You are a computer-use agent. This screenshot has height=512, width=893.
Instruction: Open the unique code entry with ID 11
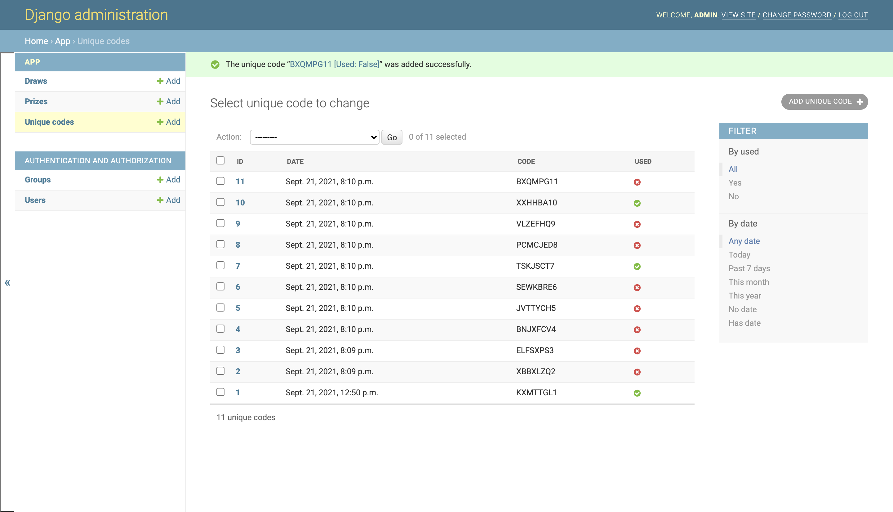point(240,182)
